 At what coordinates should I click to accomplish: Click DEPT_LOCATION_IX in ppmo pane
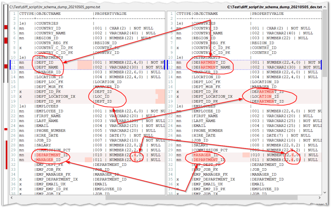point(56,96)
